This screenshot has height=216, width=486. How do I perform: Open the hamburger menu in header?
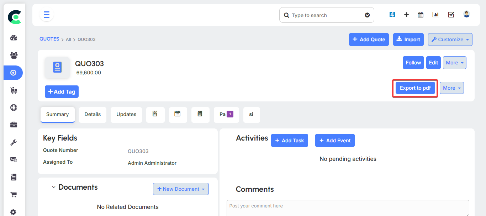pyautogui.click(x=46, y=15)
